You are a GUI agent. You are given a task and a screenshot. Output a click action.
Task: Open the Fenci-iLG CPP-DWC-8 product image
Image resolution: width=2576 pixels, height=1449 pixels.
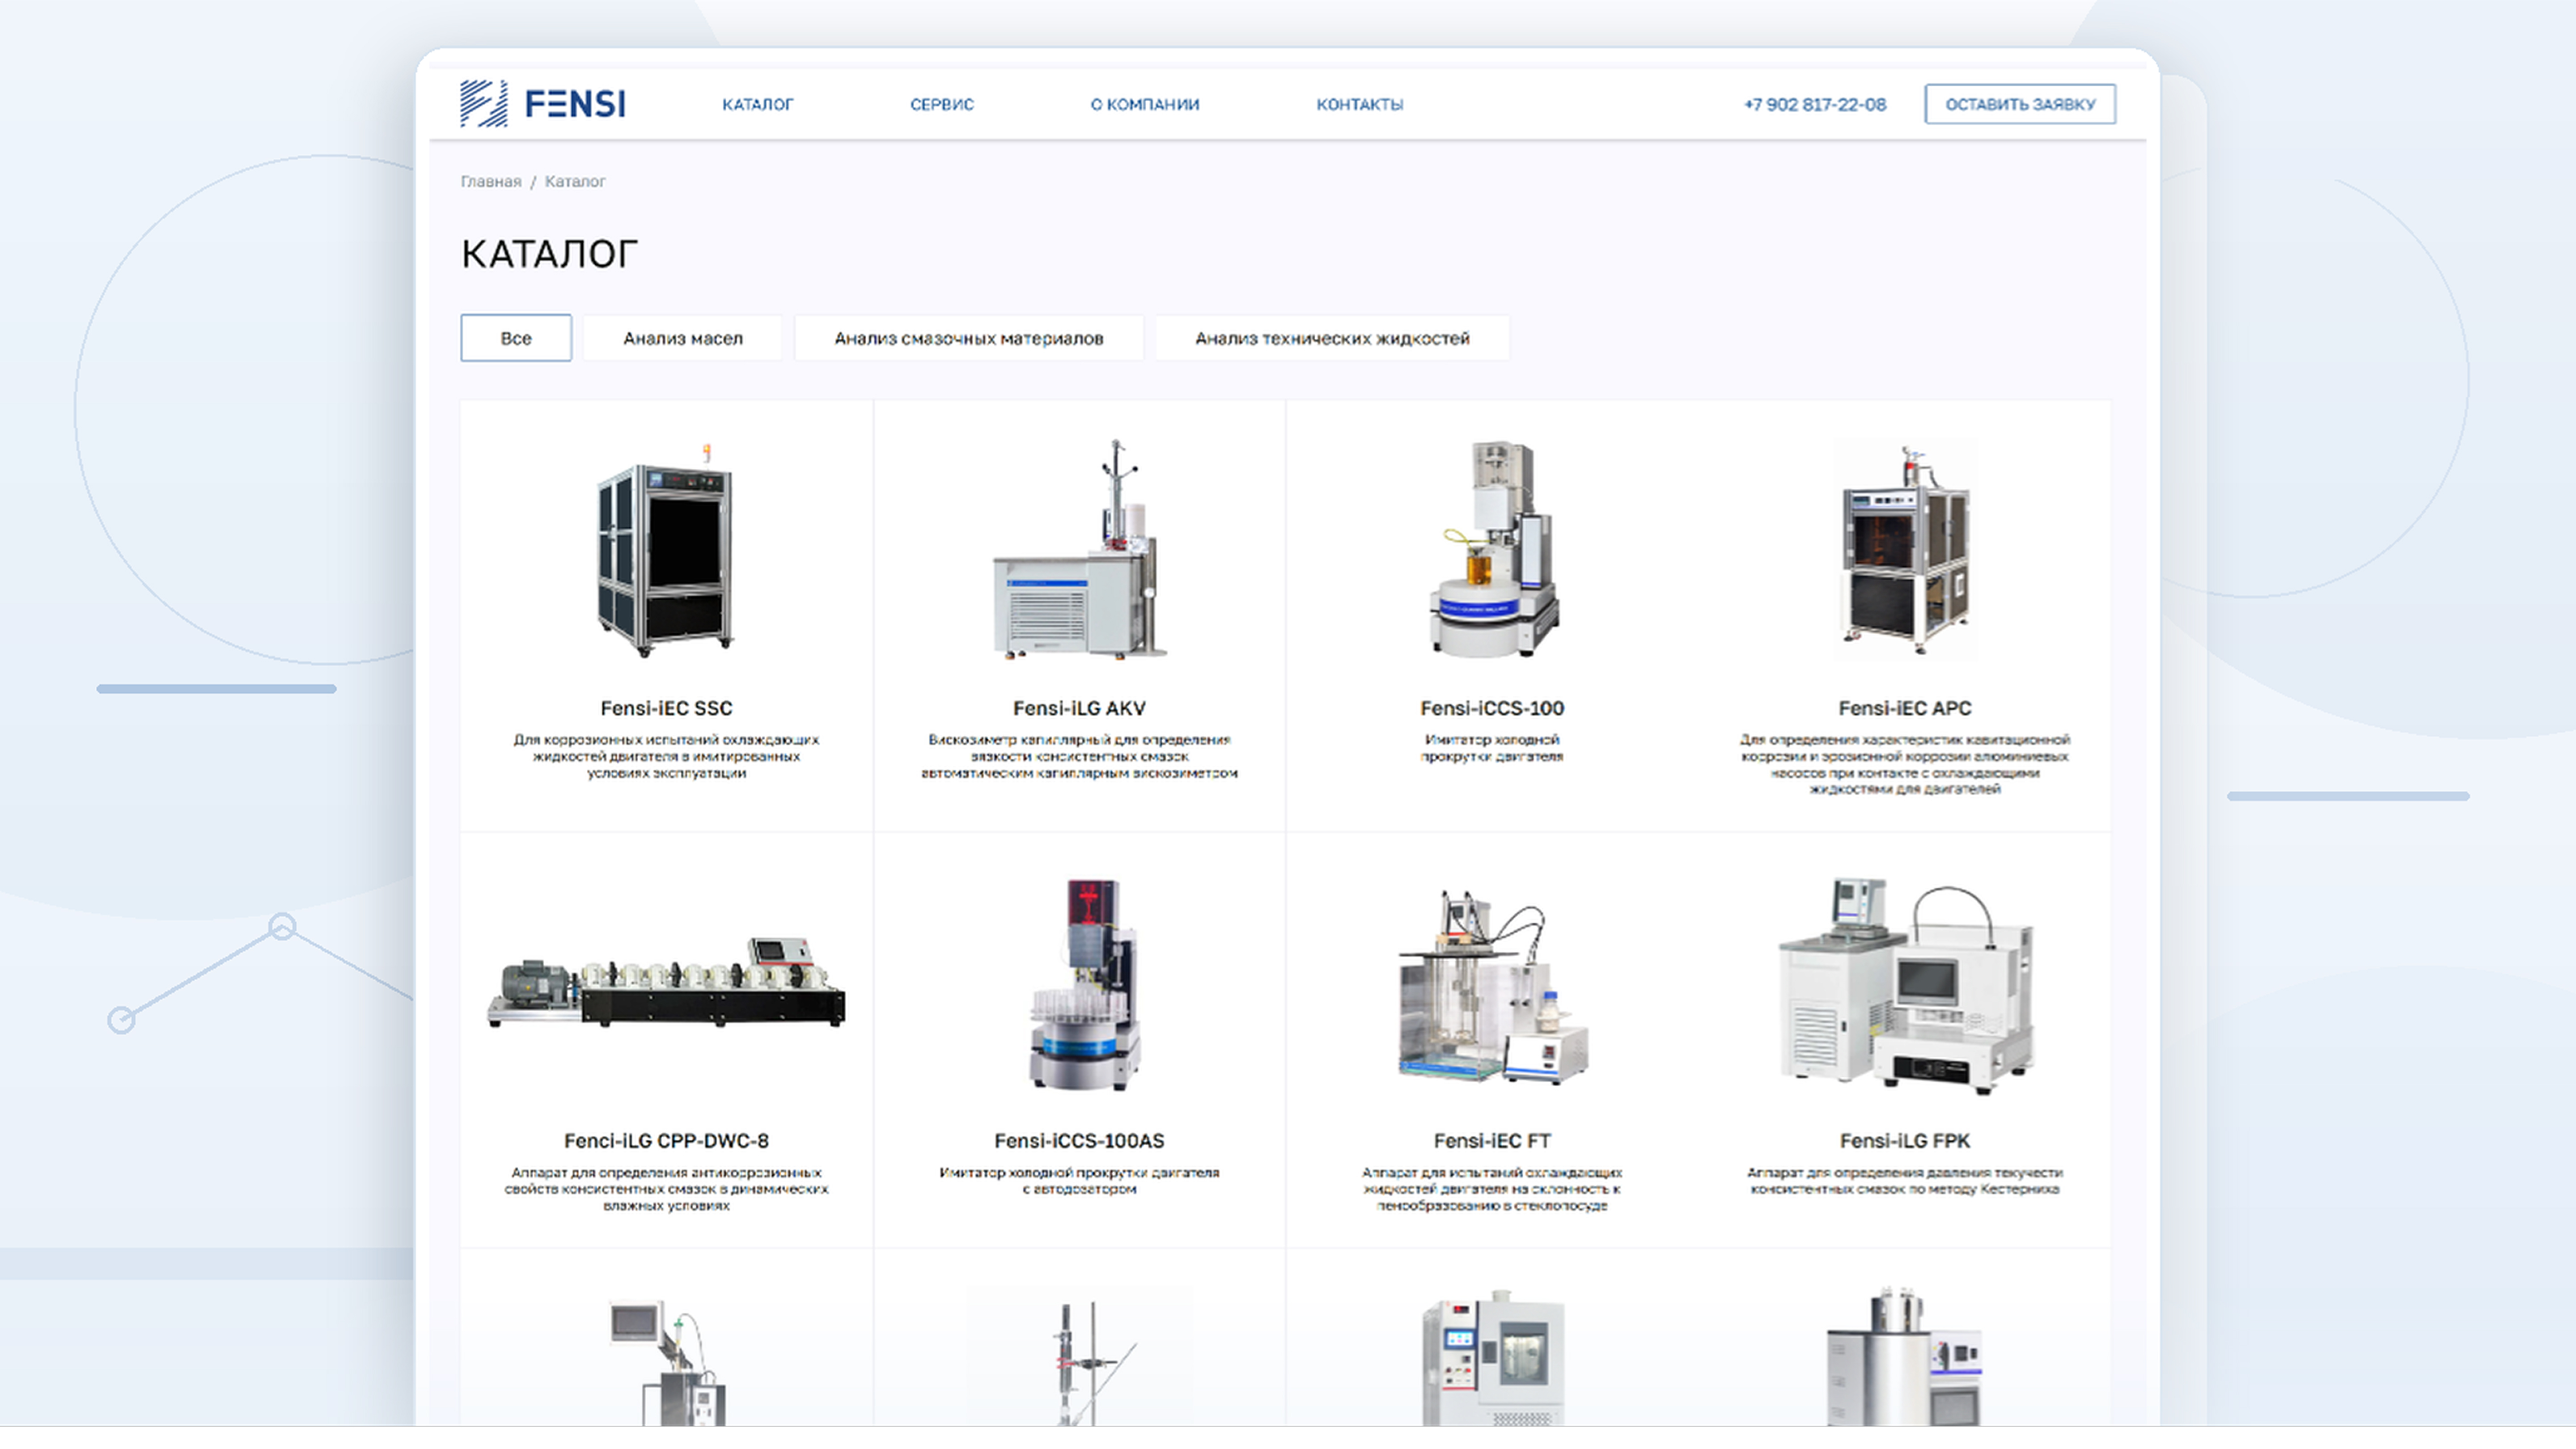666,983
